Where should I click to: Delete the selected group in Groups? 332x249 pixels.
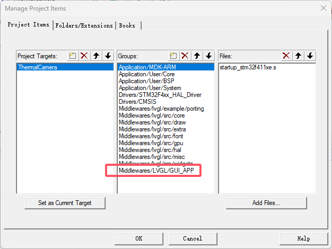click(x=185, y=56)
